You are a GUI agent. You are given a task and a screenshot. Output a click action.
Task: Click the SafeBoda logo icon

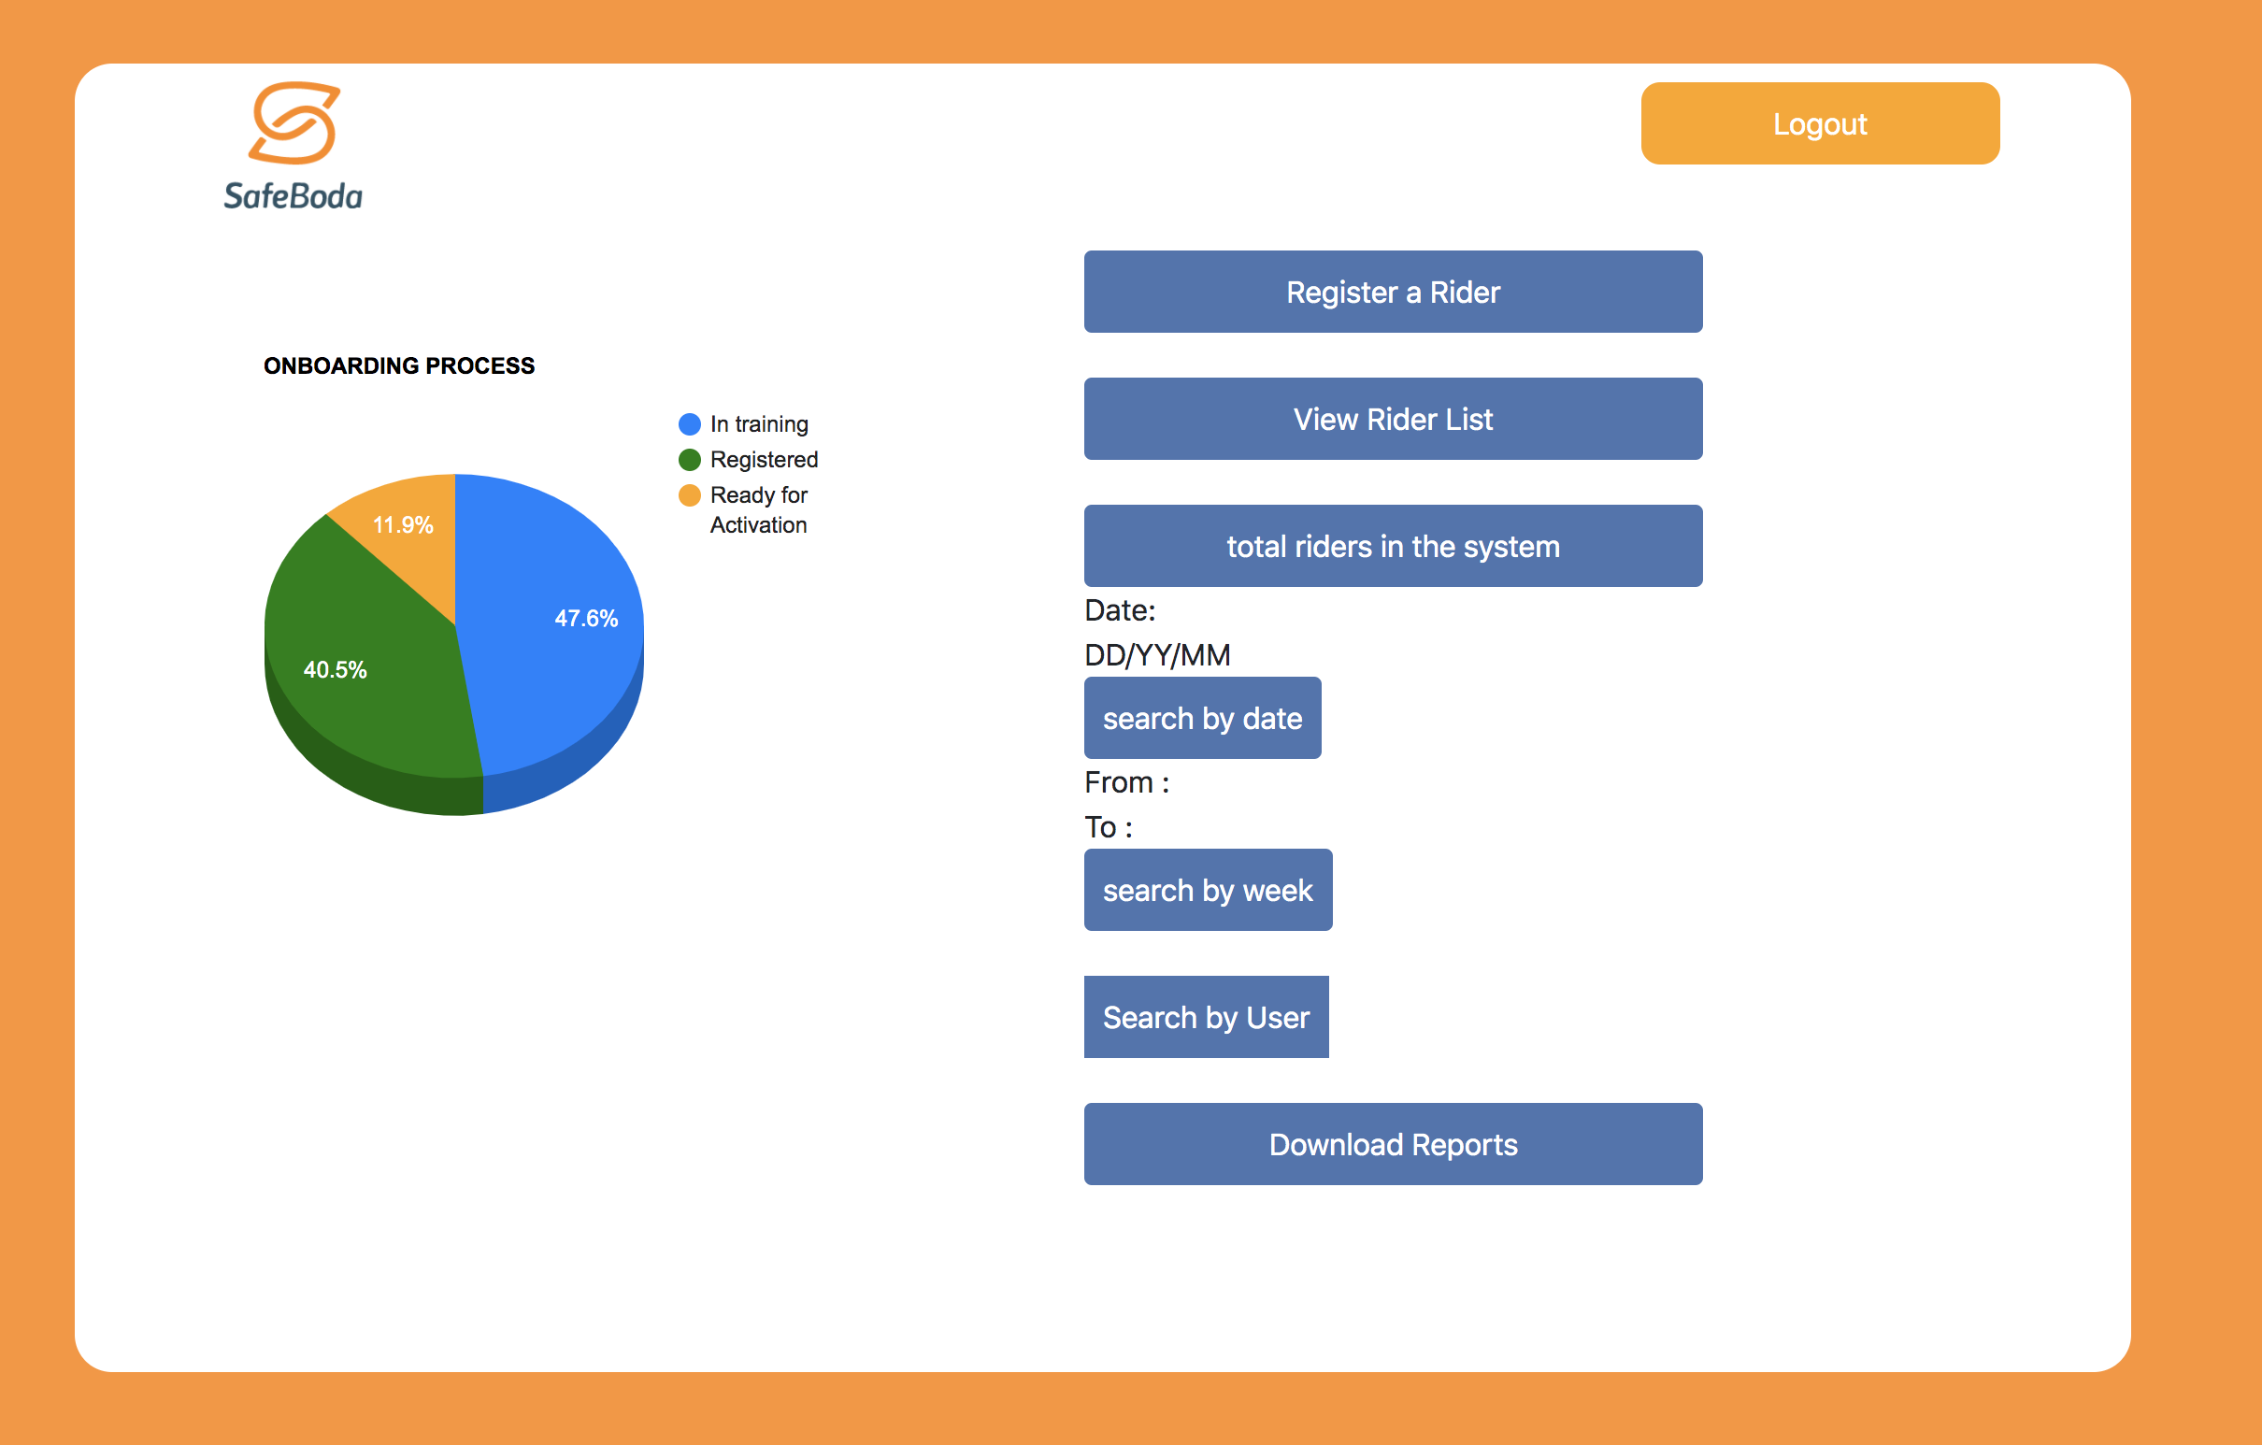tap(294, 123)
